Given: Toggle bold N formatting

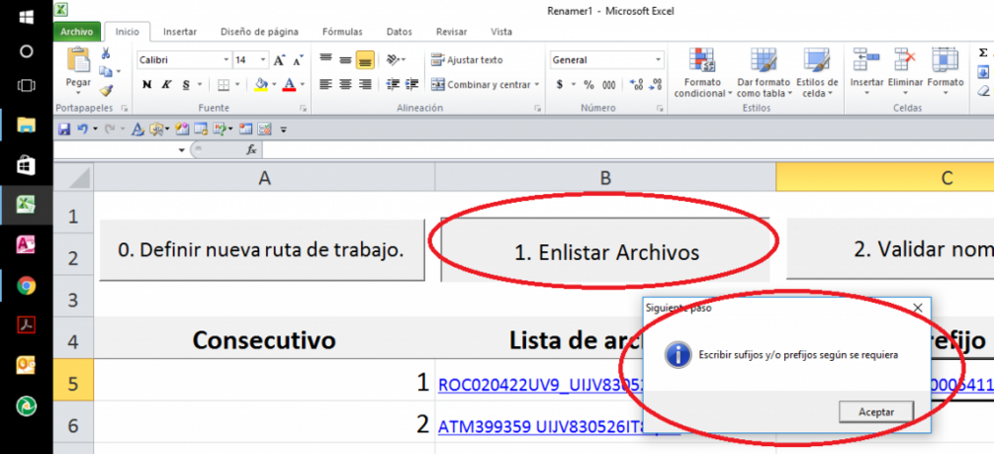Looking at the screenshot, I should pos(147,84).
